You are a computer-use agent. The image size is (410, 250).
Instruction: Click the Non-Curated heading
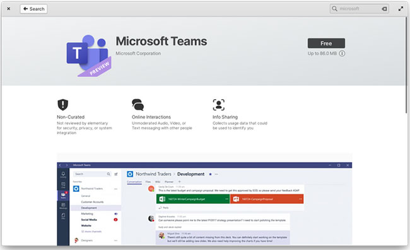(x=71, y=117)
